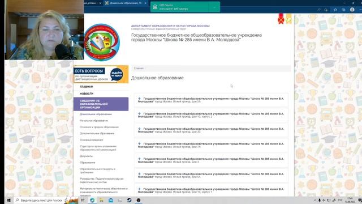Close the first browser tab

point(100,3)
